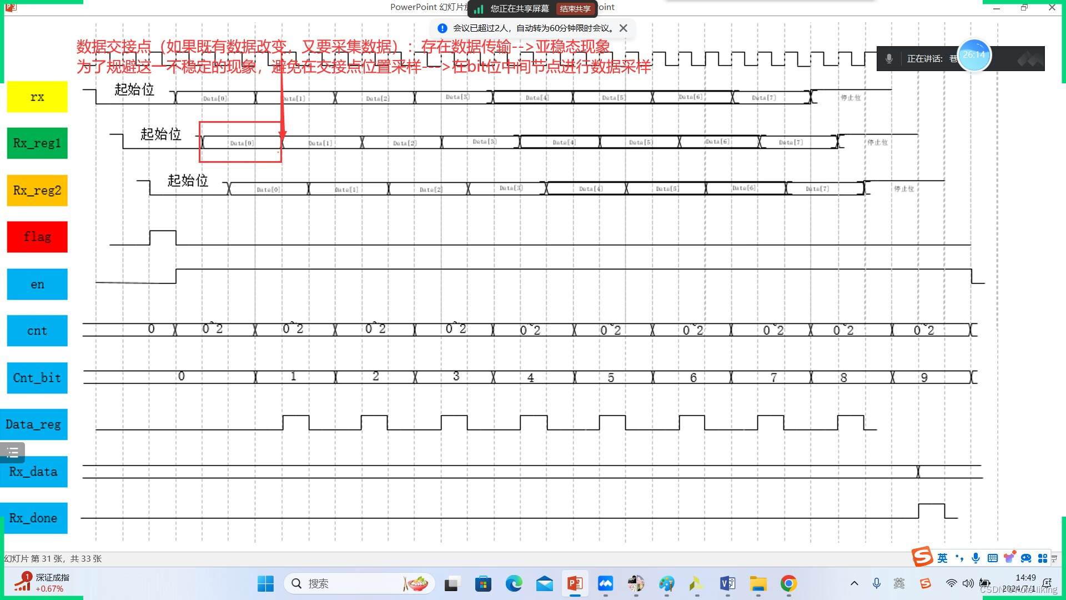Image resolution: width=1066 pixels, height=600 pixels.
Task: Toggle the taskbar 英 language indicator
Action: (x=899, y=583)
